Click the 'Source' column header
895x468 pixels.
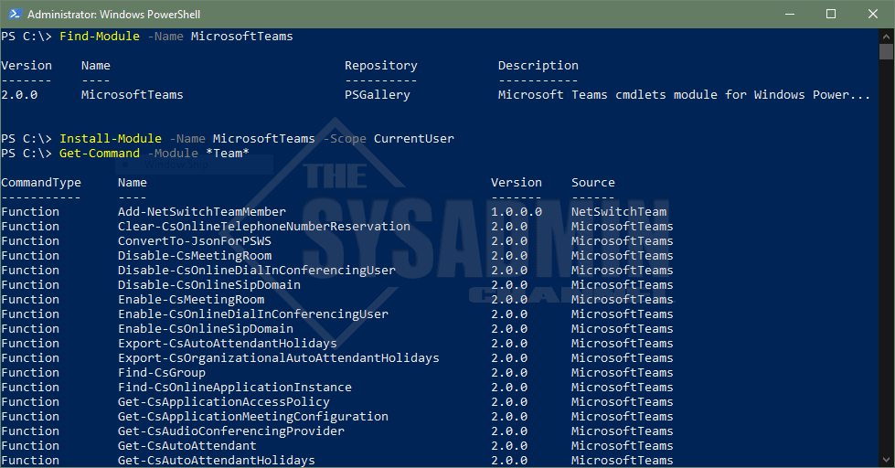tap(593, 183)
